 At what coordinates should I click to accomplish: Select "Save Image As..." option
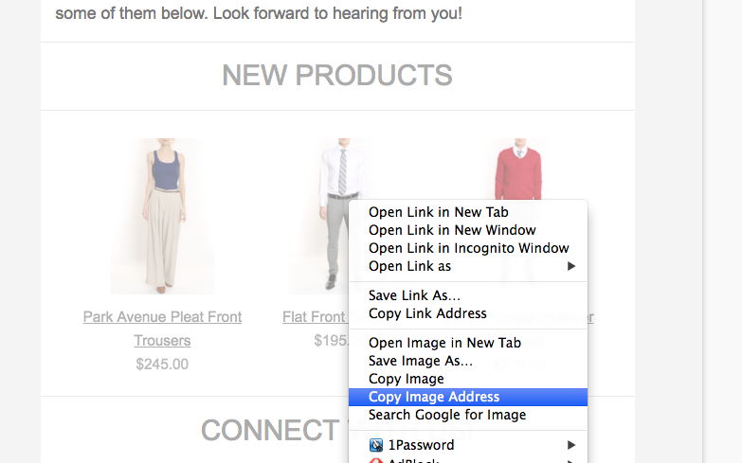[420, 361]
